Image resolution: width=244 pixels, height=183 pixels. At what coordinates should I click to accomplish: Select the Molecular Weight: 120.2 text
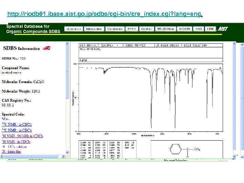[x=21, y=91]
